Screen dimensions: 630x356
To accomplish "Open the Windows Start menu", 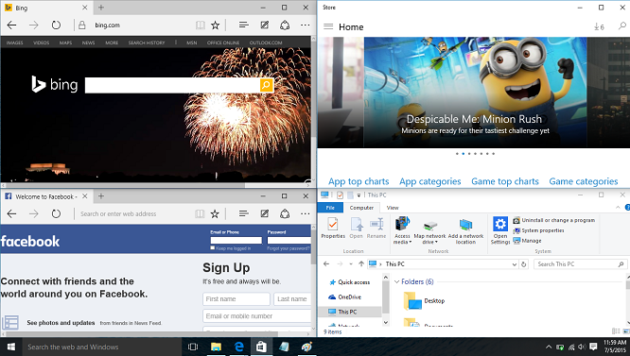I will pyautogui.click(x=10, y=347).
